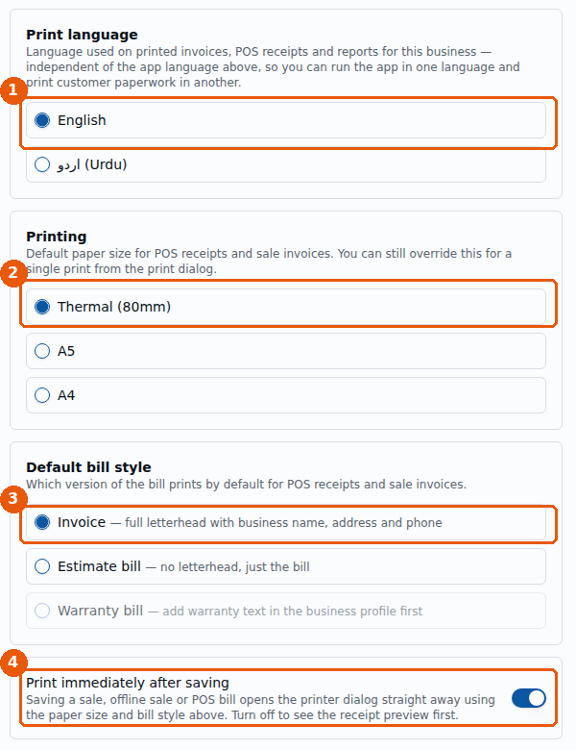Set paper size to A4
The height and width of the screenshot is (750, 576).
pos(286,395)
